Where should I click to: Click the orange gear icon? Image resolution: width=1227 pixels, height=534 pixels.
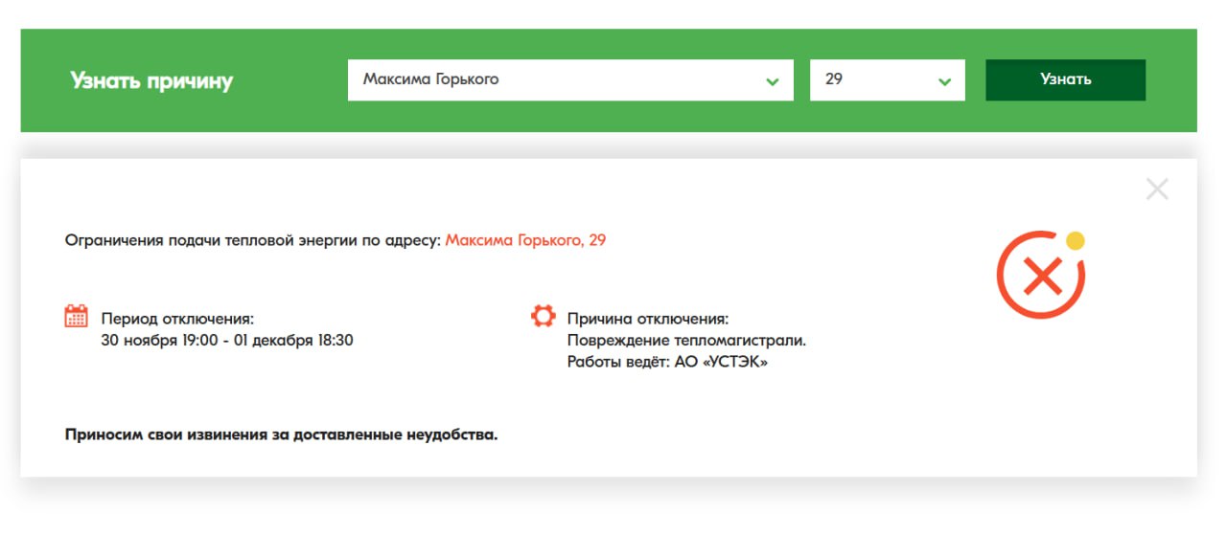point(544,316)
